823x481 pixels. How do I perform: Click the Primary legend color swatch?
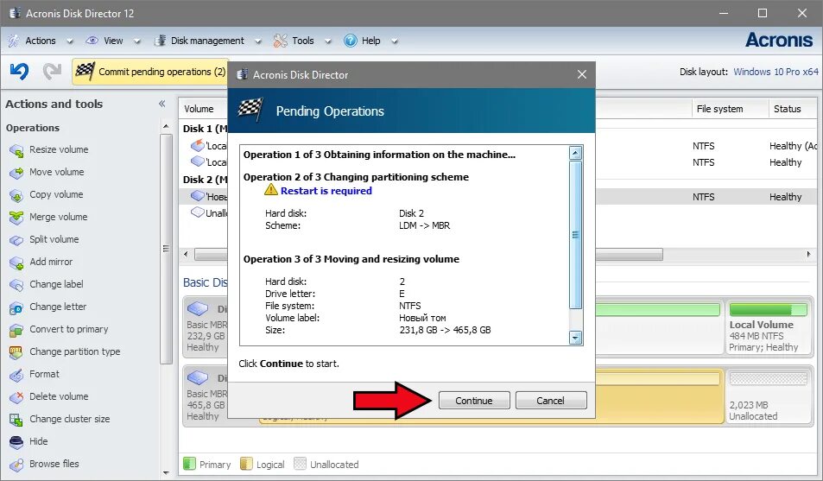click(189, 464)
